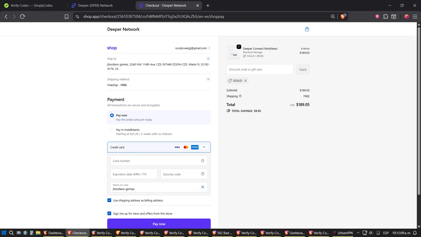Click Deeper Network store title

coord(123,29)
